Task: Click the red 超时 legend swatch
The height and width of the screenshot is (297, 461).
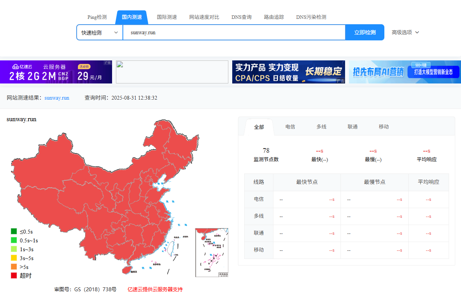Action: (14, 275)
